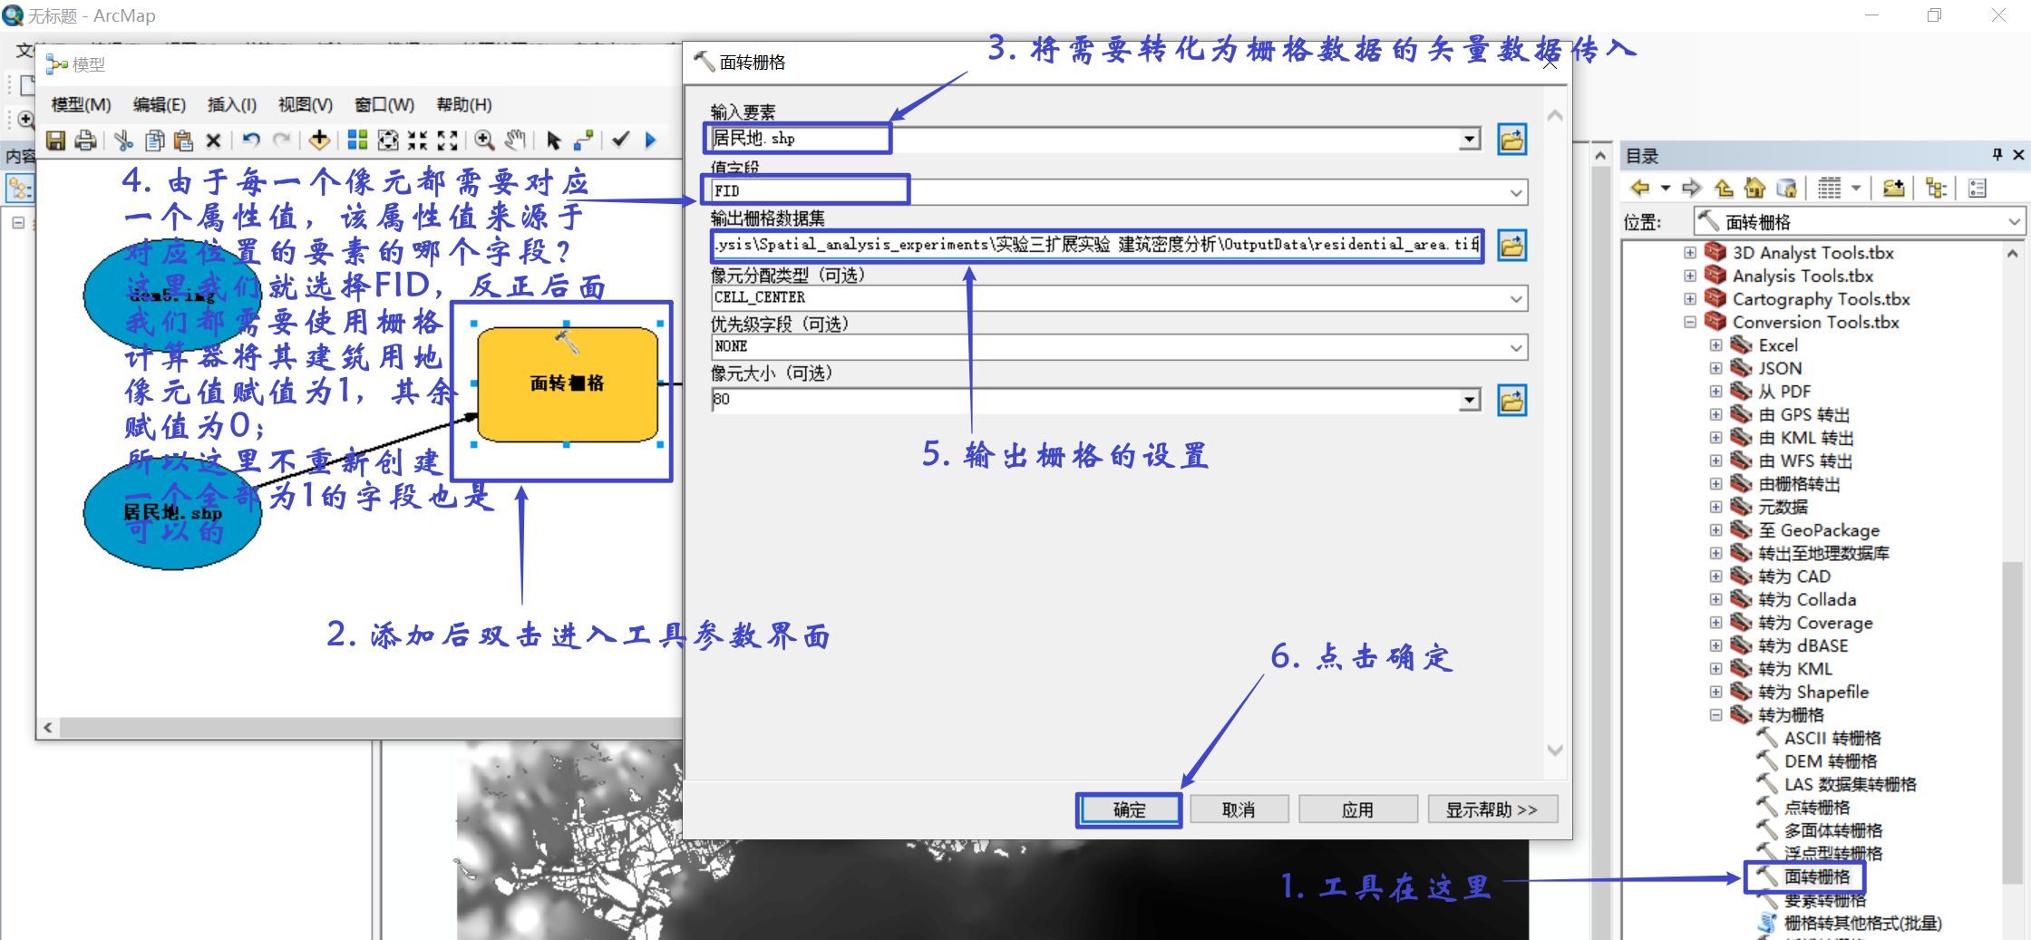Click the output raster dataset path field
This screenshot has width=2031, height=940.
1096,245
